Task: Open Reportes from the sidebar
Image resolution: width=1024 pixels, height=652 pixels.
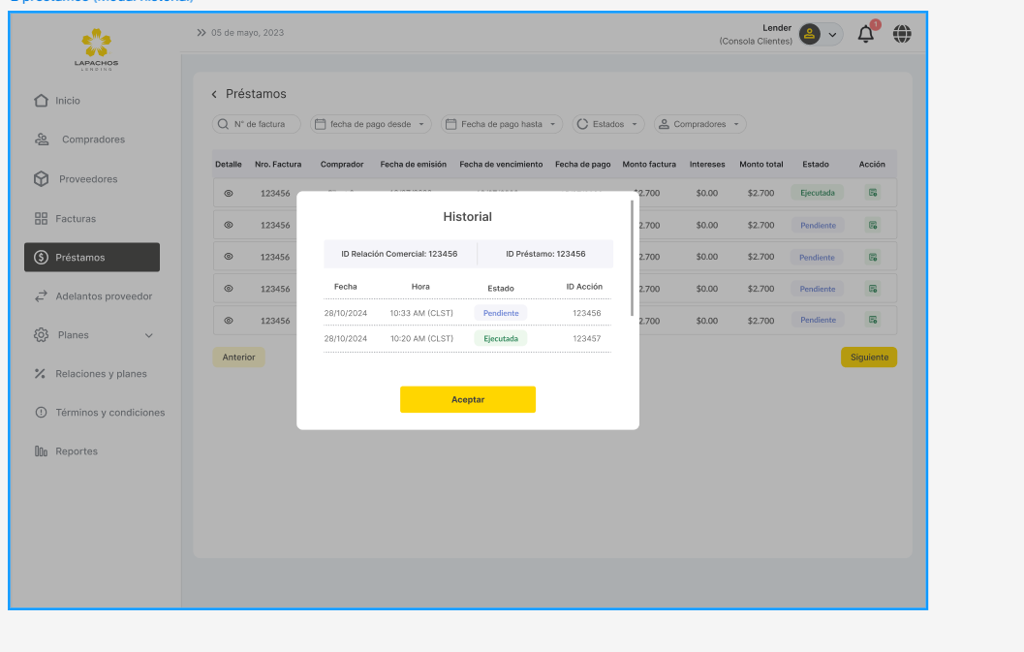Action: click(x=77, y=451)
